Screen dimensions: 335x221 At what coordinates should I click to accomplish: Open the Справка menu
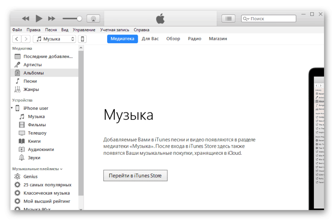point(142,30)
